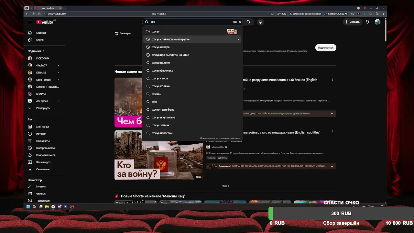Image resolution: width=414 pixels, height=233 pixels.
Task: Choose the suggestion «хестон type beat»
Action: tap(192, 110)
